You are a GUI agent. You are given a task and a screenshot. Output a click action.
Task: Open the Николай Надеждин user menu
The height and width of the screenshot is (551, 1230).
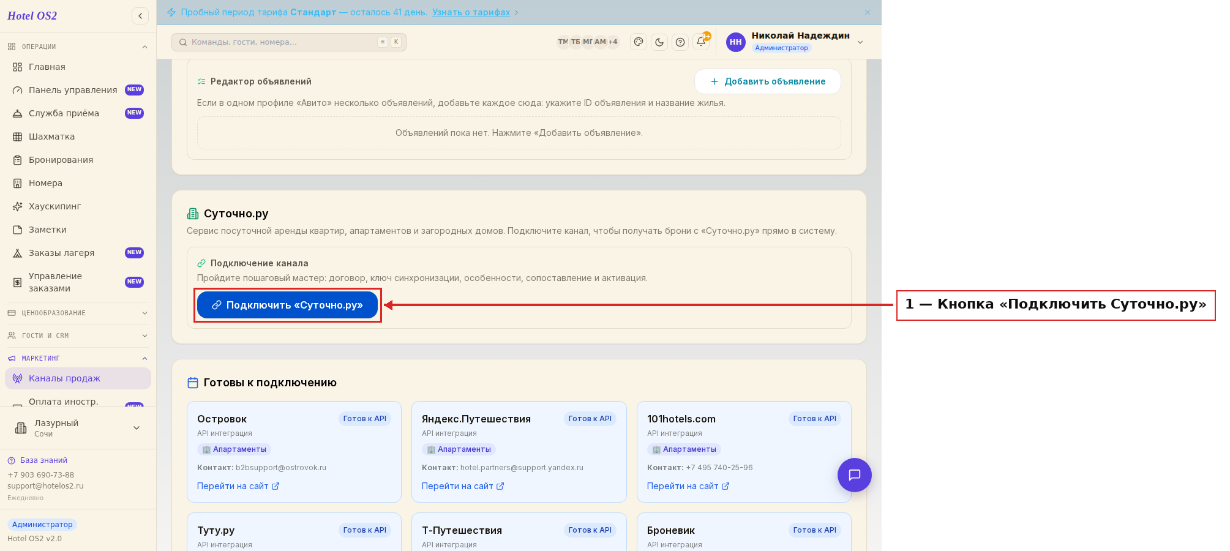pyautogui.click(x=795, y=42)
